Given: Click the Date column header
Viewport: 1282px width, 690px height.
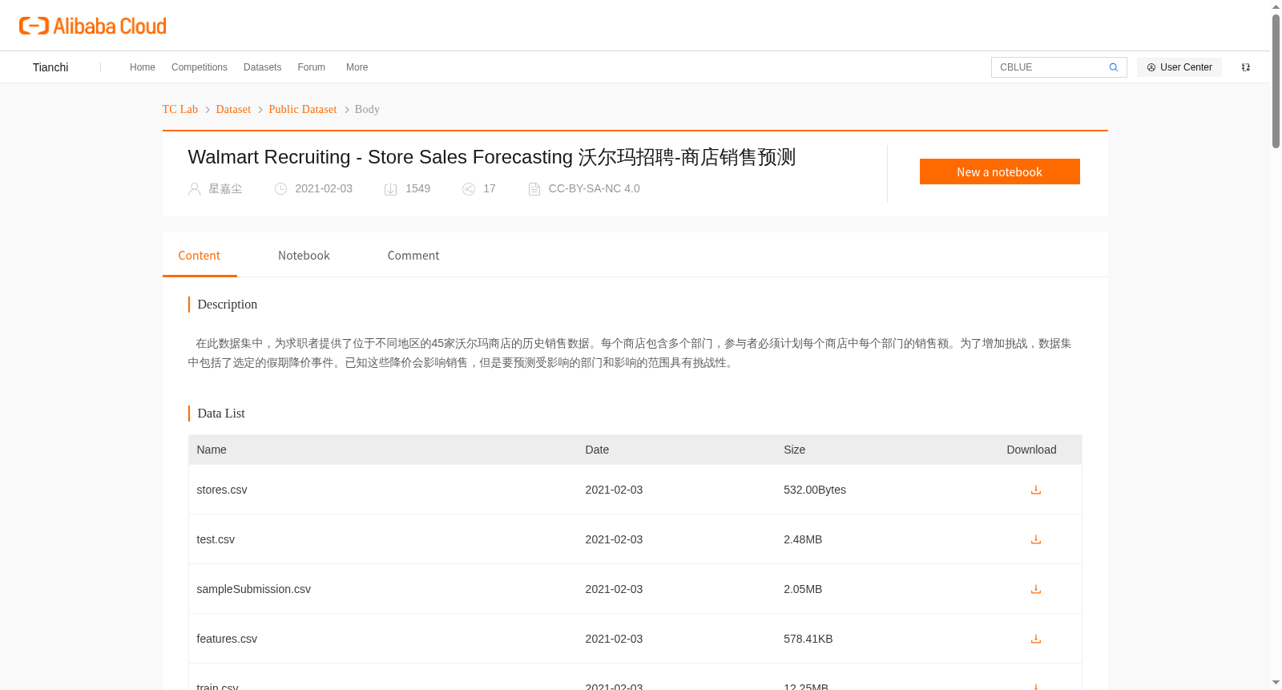Looking at the screenshot, I should tap(597, 450).
